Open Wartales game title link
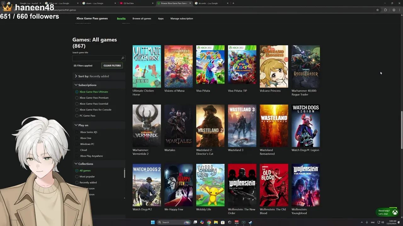Image resolution: width=403 pixels, height=226 pixels. [x=170, y=150]
